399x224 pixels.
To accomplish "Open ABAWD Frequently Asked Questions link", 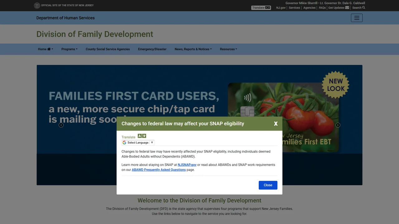I will 159,170.
